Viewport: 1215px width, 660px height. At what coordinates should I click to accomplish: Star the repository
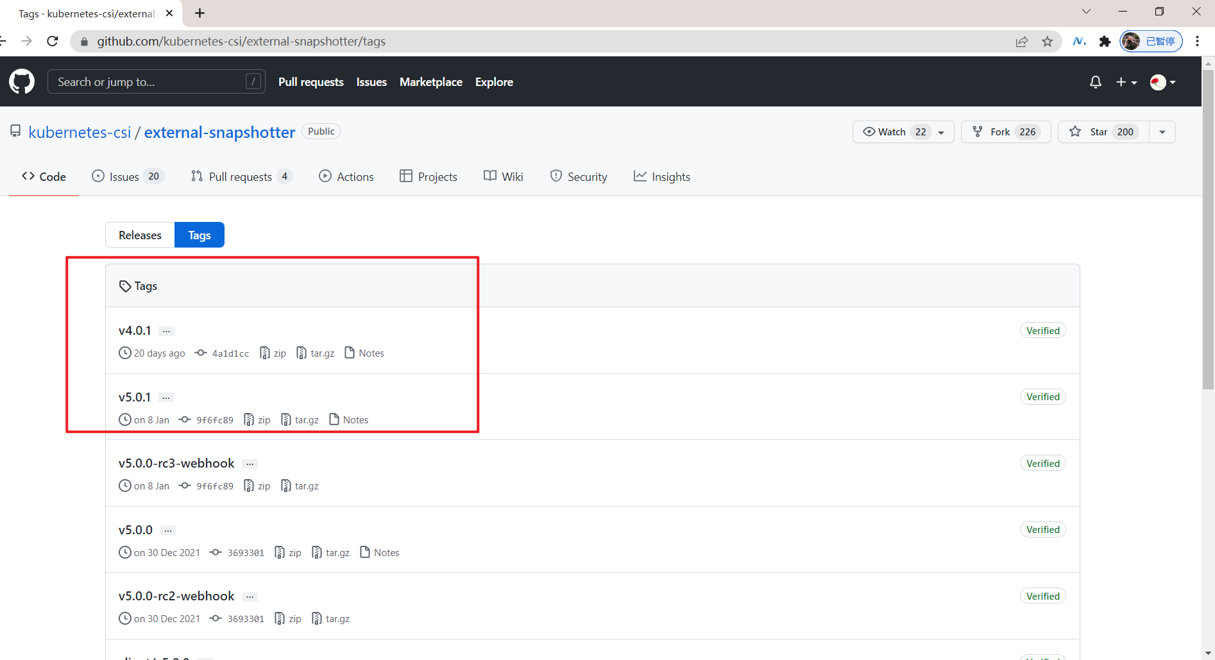pyautogui.click(x=1103, y=131)
